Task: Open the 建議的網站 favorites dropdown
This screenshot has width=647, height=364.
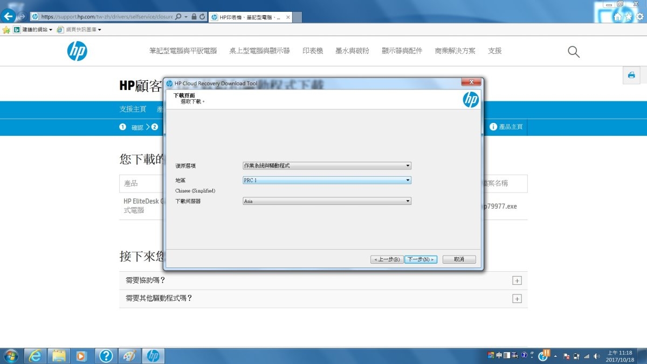Action: tap(33, 30)
